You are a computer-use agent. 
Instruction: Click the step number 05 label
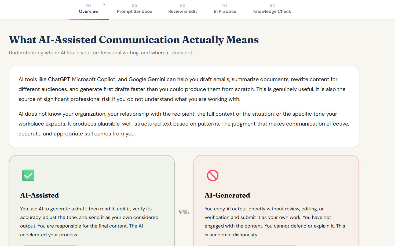pos(272,6)
